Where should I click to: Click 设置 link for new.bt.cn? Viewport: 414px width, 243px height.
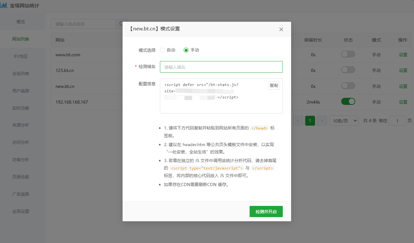(x=403, y=86)
